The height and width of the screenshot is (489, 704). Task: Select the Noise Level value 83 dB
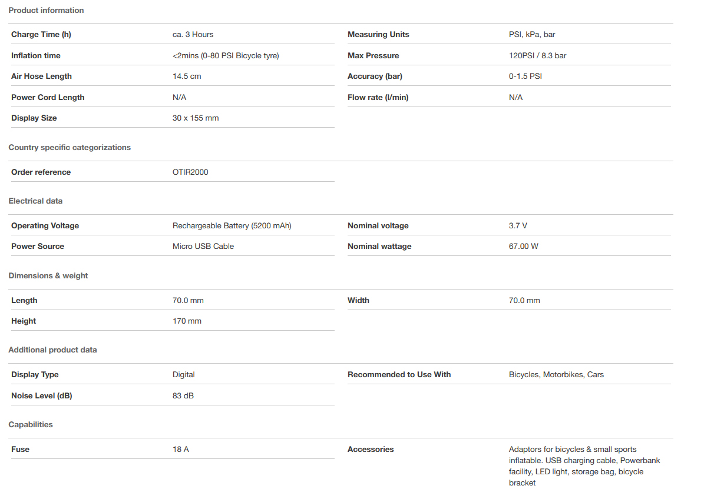click(183, 395)
